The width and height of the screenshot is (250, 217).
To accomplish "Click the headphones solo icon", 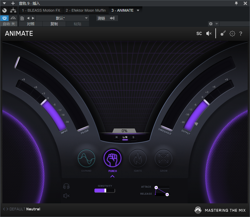I will [x=66, y=186].
